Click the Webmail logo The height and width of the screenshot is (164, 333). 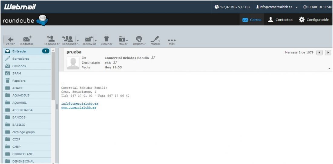(x=20, y=7)
